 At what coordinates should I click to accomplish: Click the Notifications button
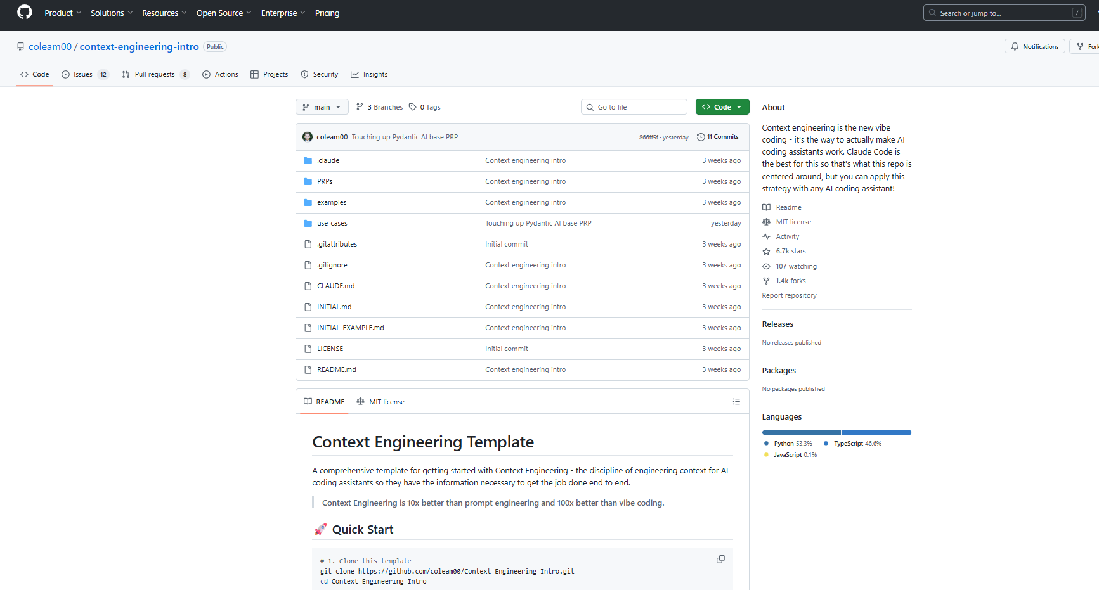click(x=1034, y=46)
